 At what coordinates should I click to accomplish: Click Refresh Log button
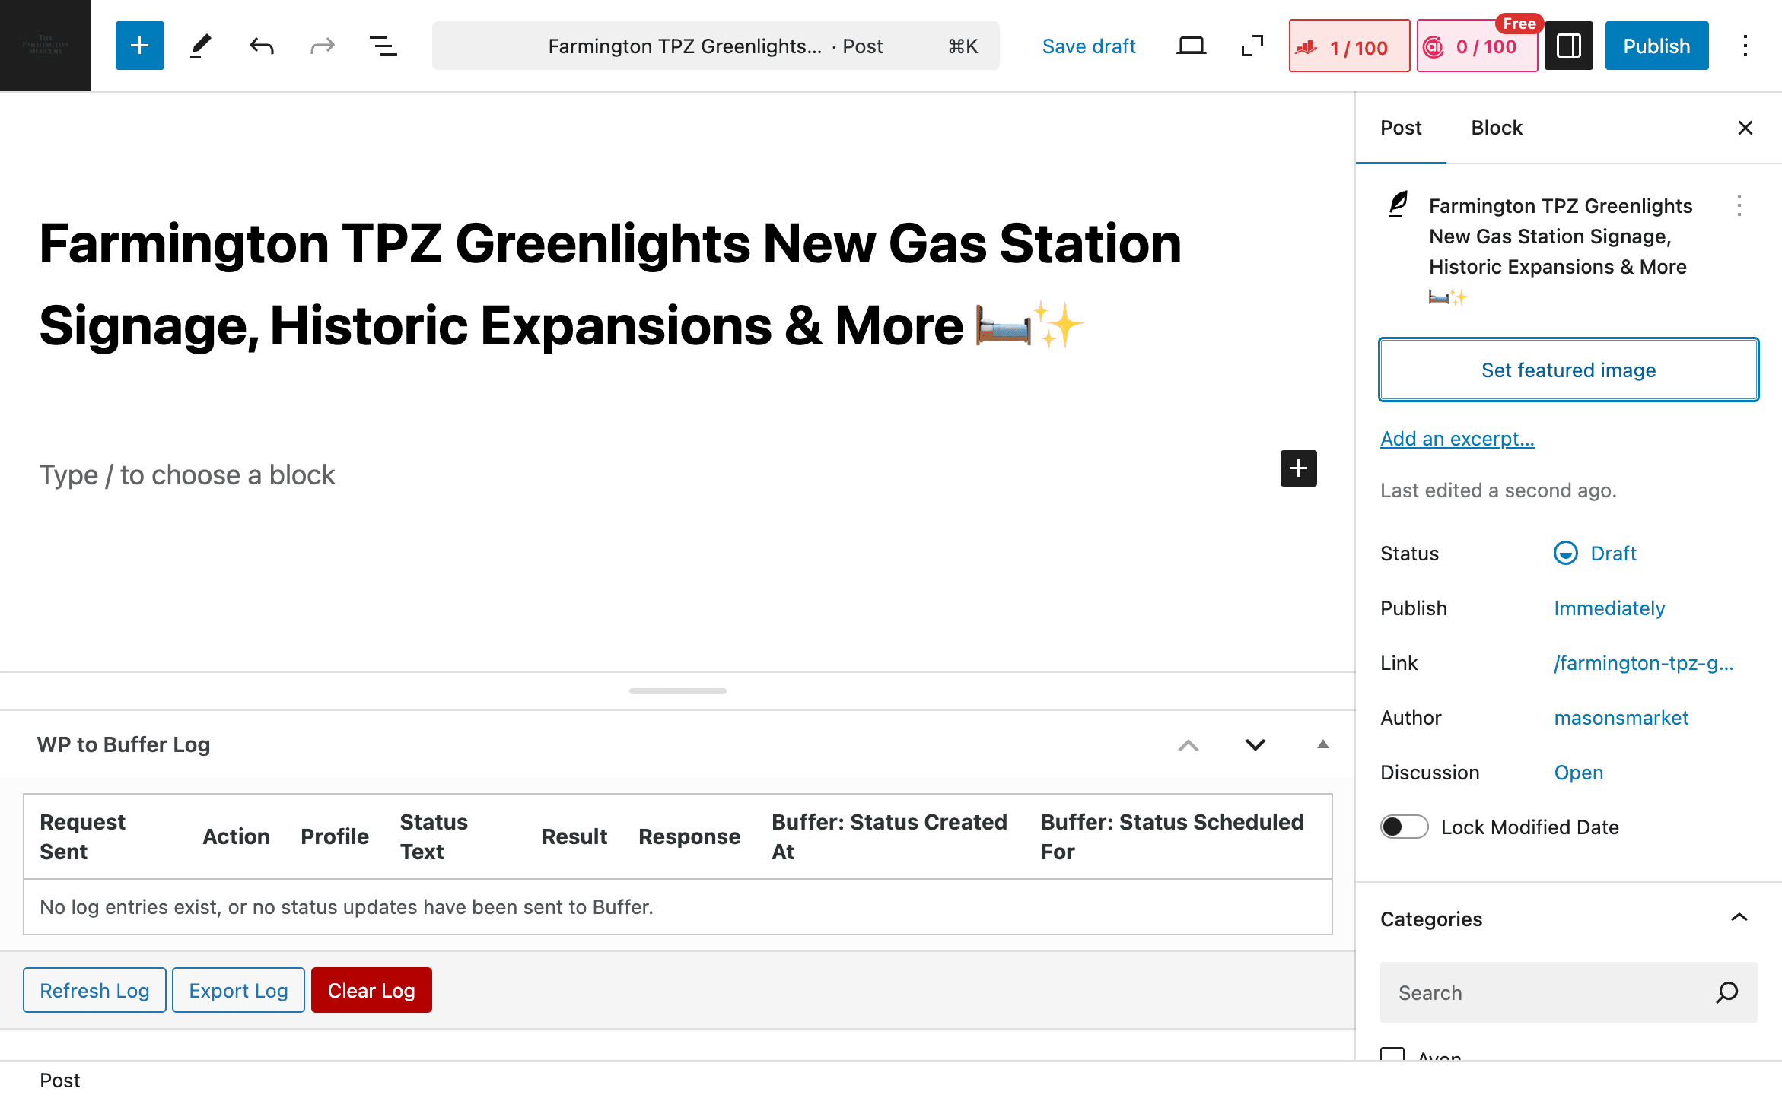(94, 990)
